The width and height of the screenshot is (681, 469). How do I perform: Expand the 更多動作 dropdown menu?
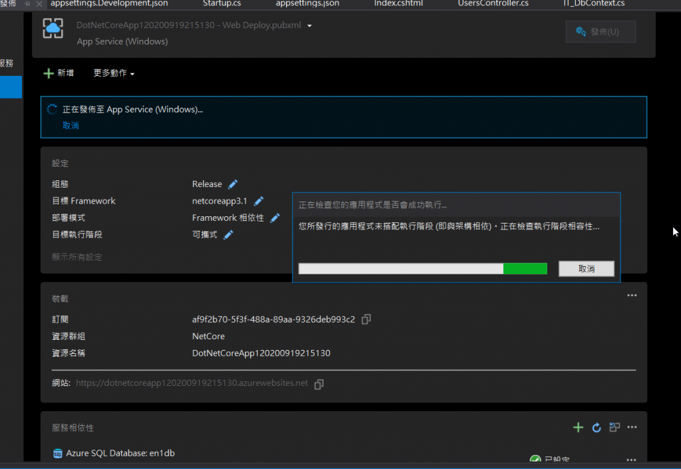[x=114, y=73]
